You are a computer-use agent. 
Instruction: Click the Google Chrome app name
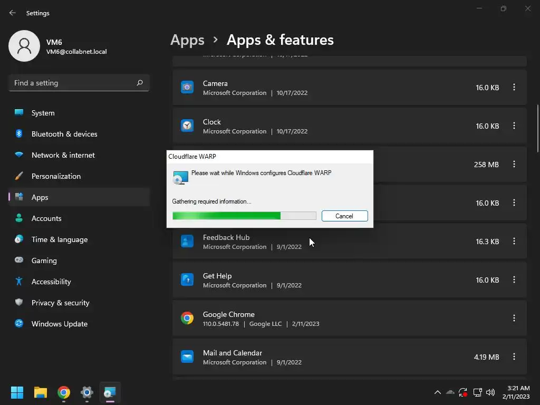(229, 314)
